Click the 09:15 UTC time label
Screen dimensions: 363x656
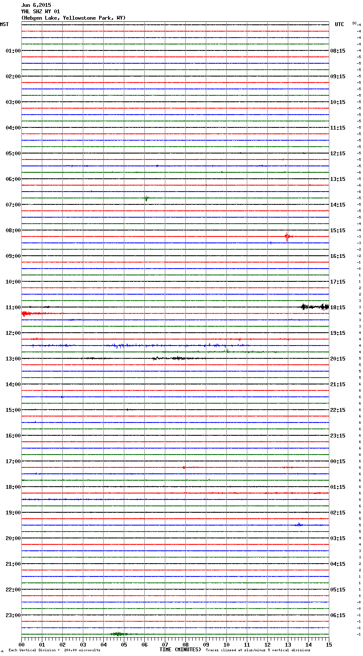pyautogui.click(x=338, y=77)
